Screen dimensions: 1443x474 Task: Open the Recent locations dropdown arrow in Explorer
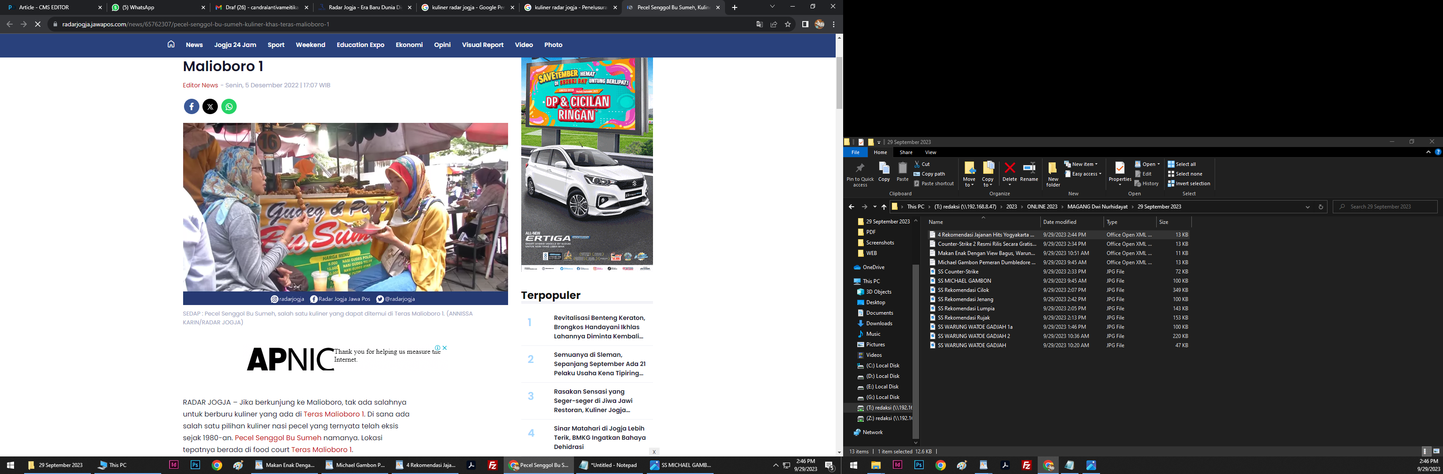[874, 207]
